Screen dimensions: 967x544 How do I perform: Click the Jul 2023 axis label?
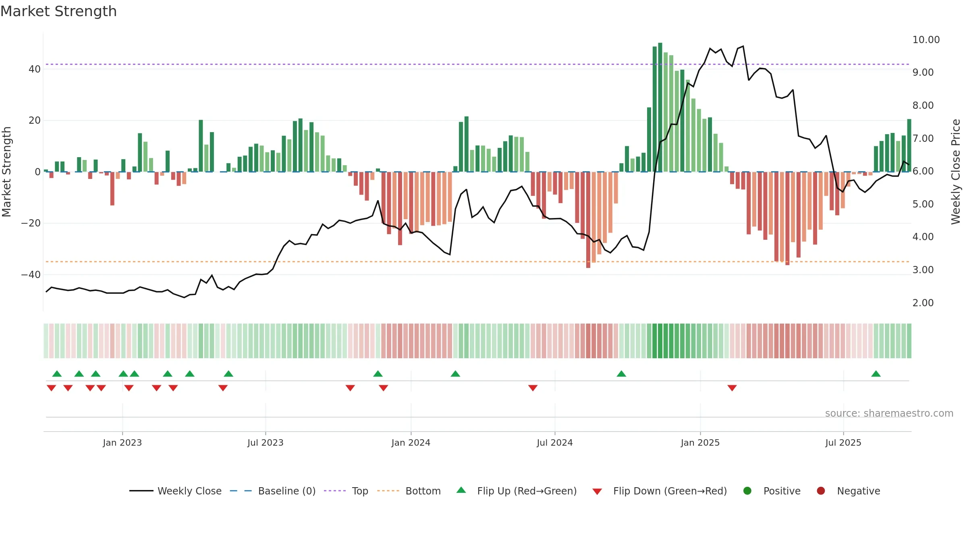point(266,443)
